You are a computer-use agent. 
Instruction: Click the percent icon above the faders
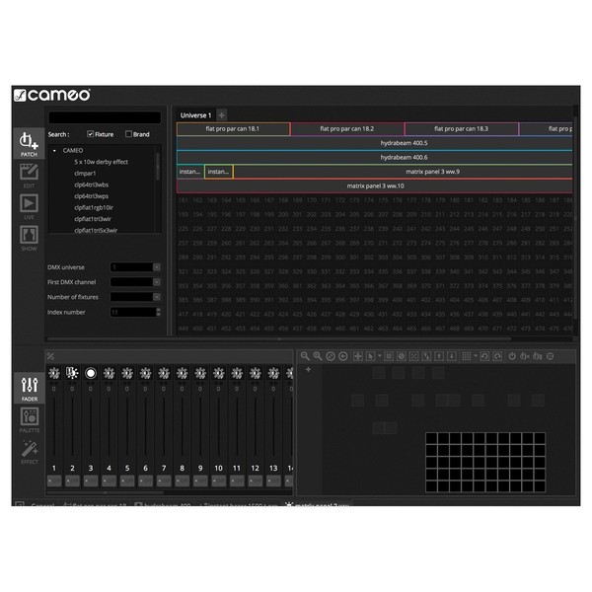50,356
